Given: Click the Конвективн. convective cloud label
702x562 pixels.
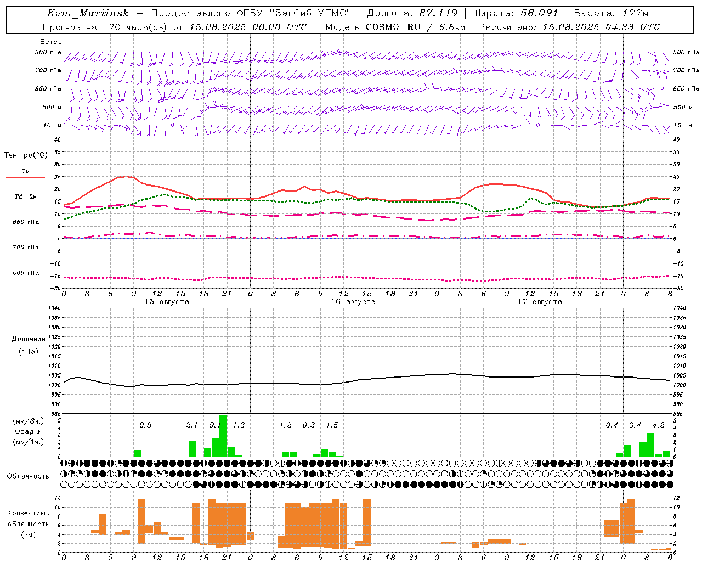Looking at the screenshot, I should [28, 513].
